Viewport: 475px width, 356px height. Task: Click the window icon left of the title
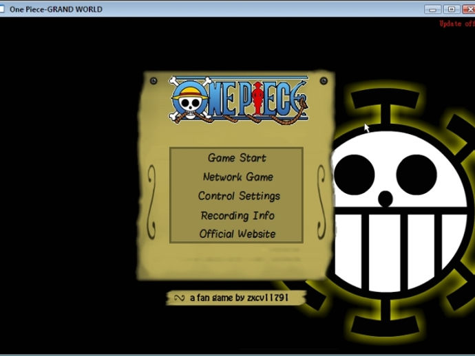tap(2, 9)
